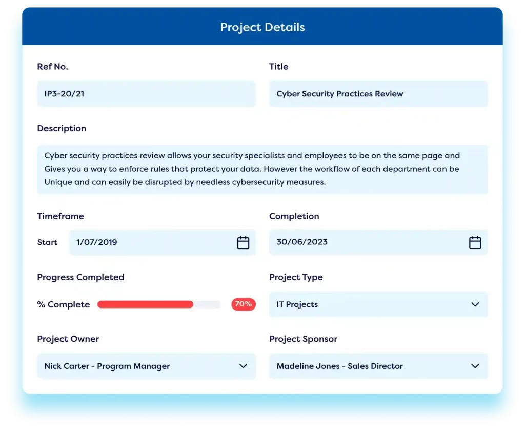Image resolution: width=525 pixels, height=431 pixels.
Task: Click the Timeframe section label
Action: tap(60, 216)
